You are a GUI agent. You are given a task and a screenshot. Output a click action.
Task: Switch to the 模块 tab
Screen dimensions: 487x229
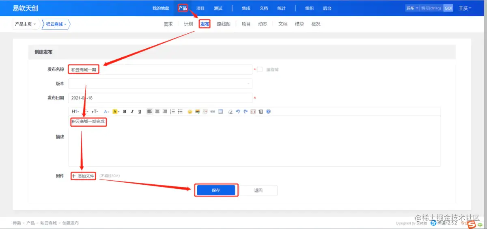(300, 24)
